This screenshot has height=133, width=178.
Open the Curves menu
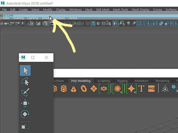tap(158, 10)
